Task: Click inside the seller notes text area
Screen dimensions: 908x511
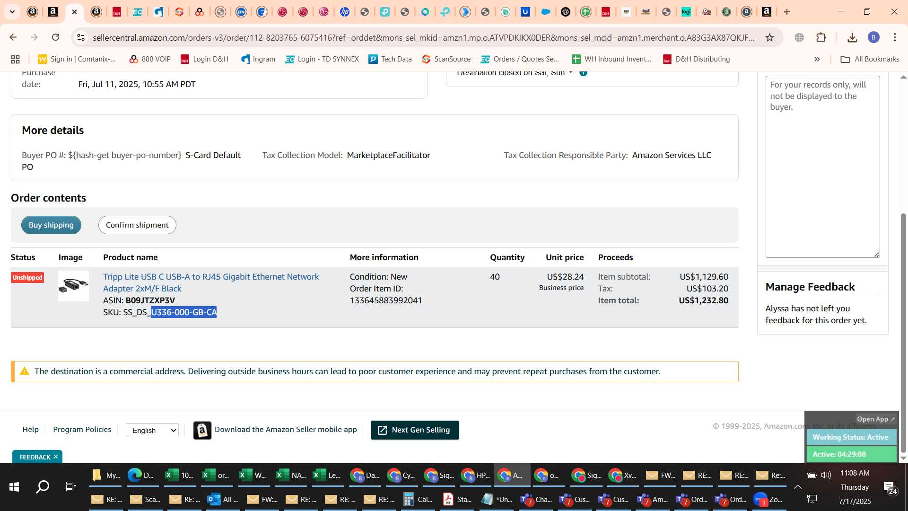Action: (x=822, y=167)
